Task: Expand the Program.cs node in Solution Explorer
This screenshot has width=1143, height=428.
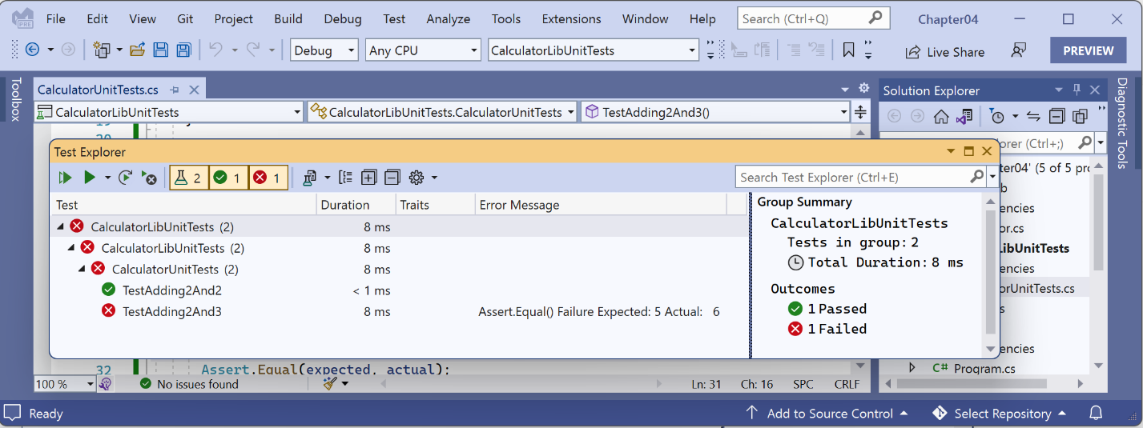Action: [912, 368]
